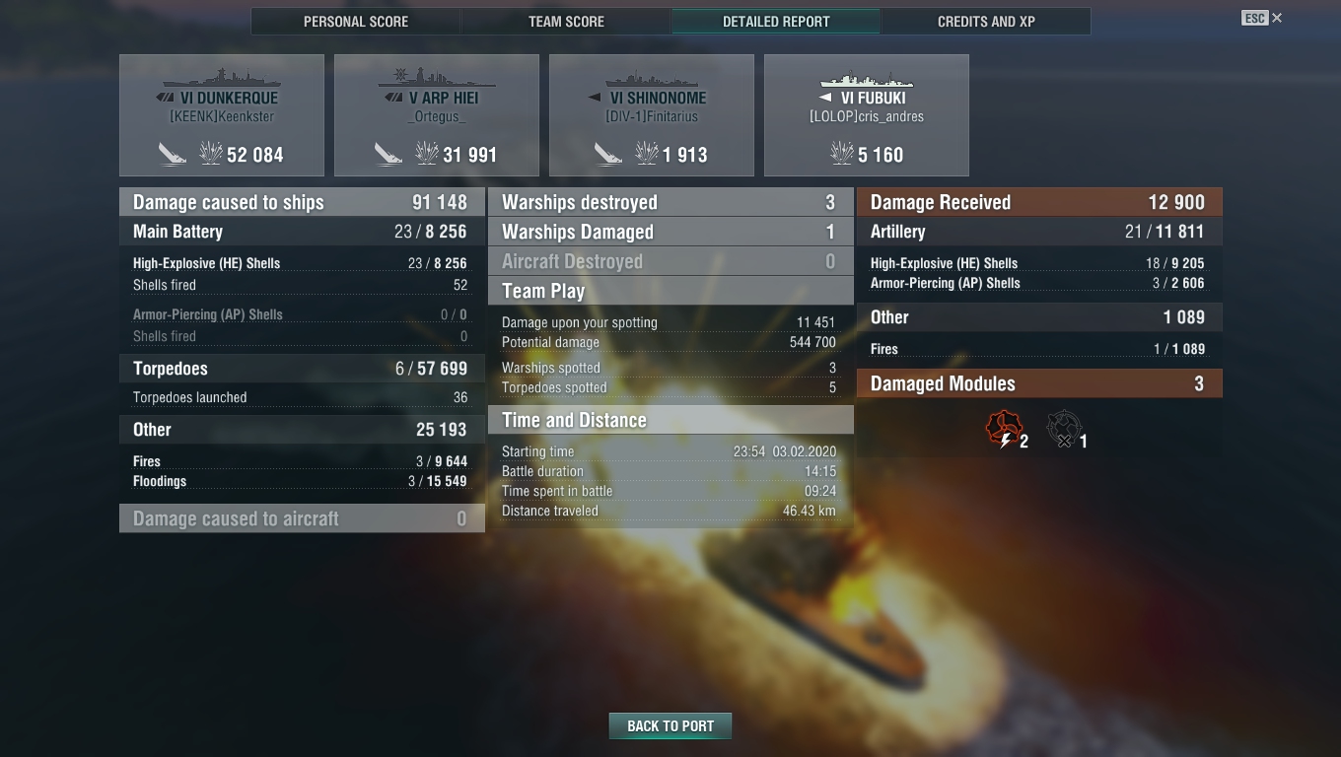The image size is (1341, 757).
Task: Click the grey destroyed module icon
Action: tap(1063, 429)
